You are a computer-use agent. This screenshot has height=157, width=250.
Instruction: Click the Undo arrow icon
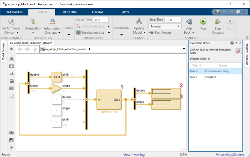(224, 12)
